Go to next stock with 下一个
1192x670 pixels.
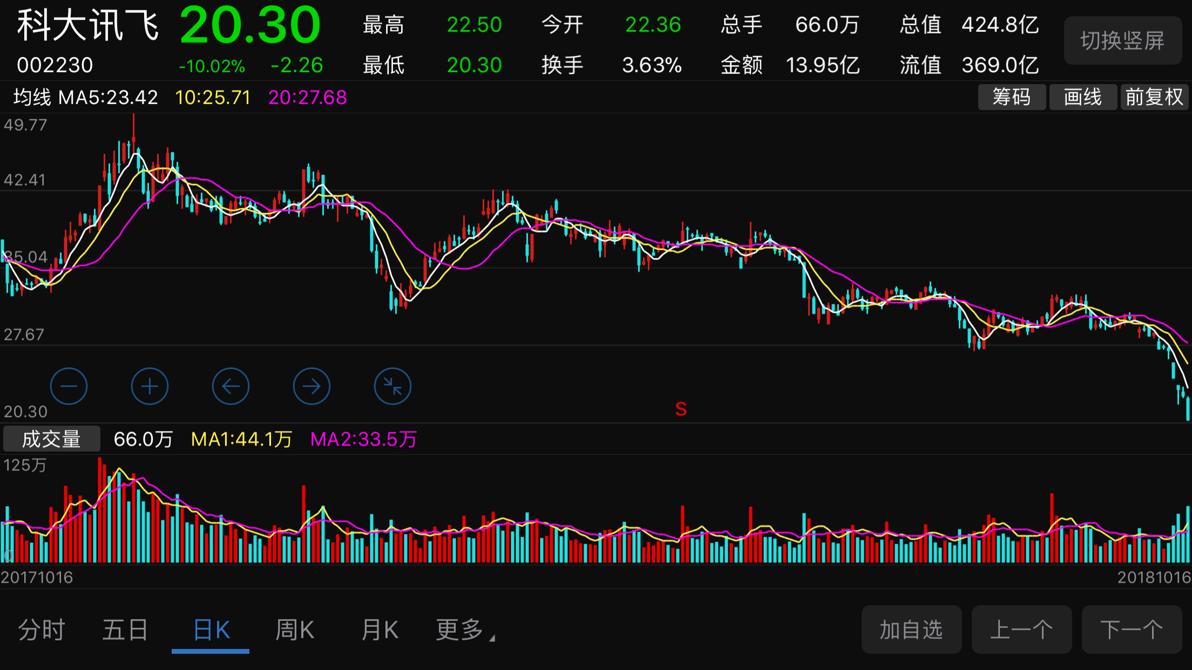pos(1132,630)
